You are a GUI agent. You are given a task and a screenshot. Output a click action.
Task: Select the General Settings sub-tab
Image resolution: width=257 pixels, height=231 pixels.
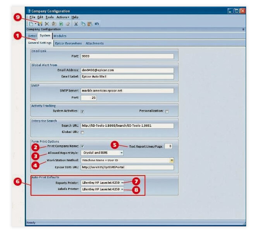point(40,43)
